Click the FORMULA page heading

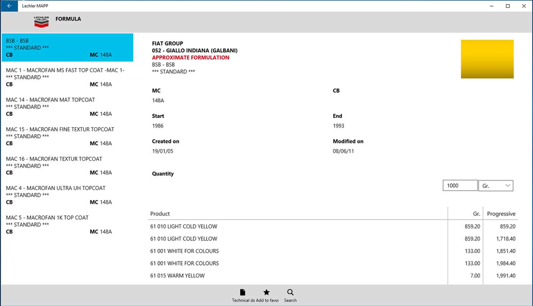point(68,19)
